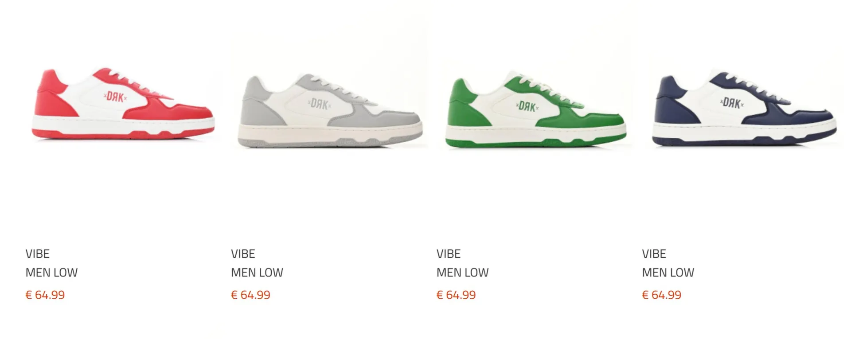Click the VIBE title under green sneaker

point(449,254)
